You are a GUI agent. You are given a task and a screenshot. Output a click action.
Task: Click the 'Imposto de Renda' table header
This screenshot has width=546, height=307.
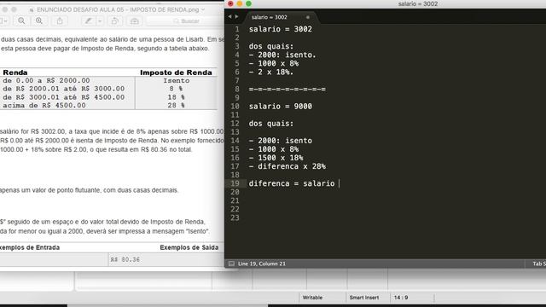tap(176, 72)
